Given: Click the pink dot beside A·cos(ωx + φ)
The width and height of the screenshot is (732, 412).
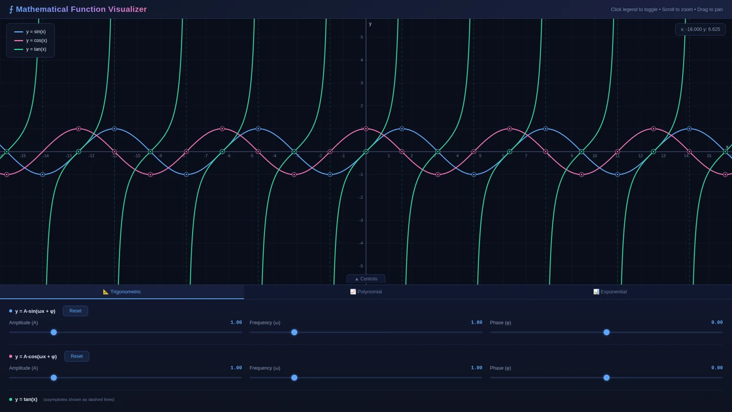Looking at the screenshot, I should click(x=11, y=356).
